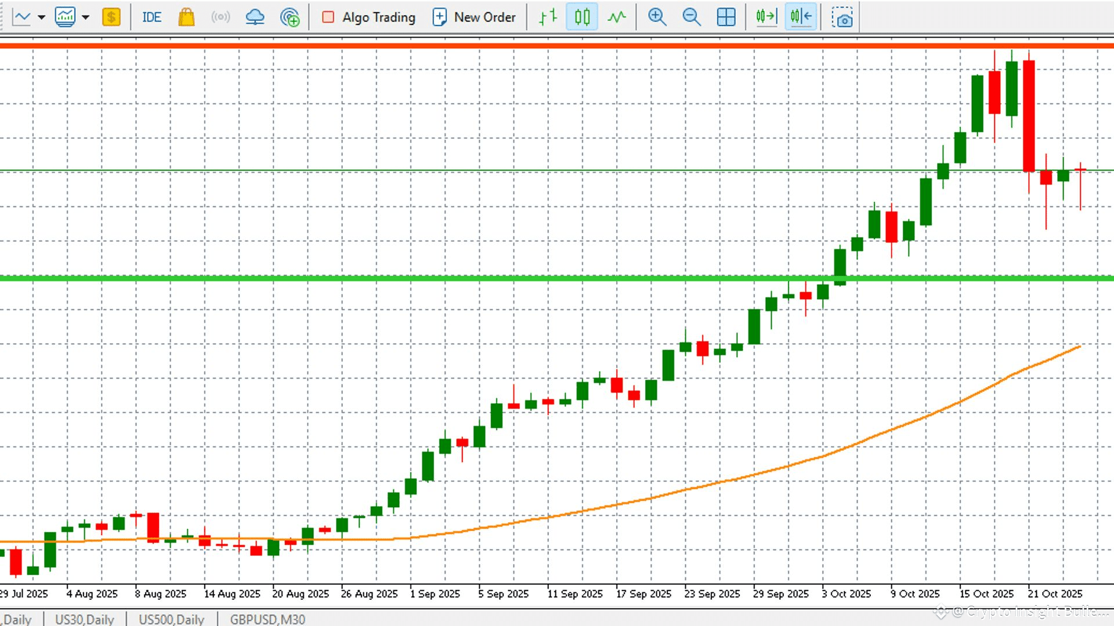This screenshot has height=626, width=1114.
Task: Click the Algo Trading button
Action: (x=369, y=17)
